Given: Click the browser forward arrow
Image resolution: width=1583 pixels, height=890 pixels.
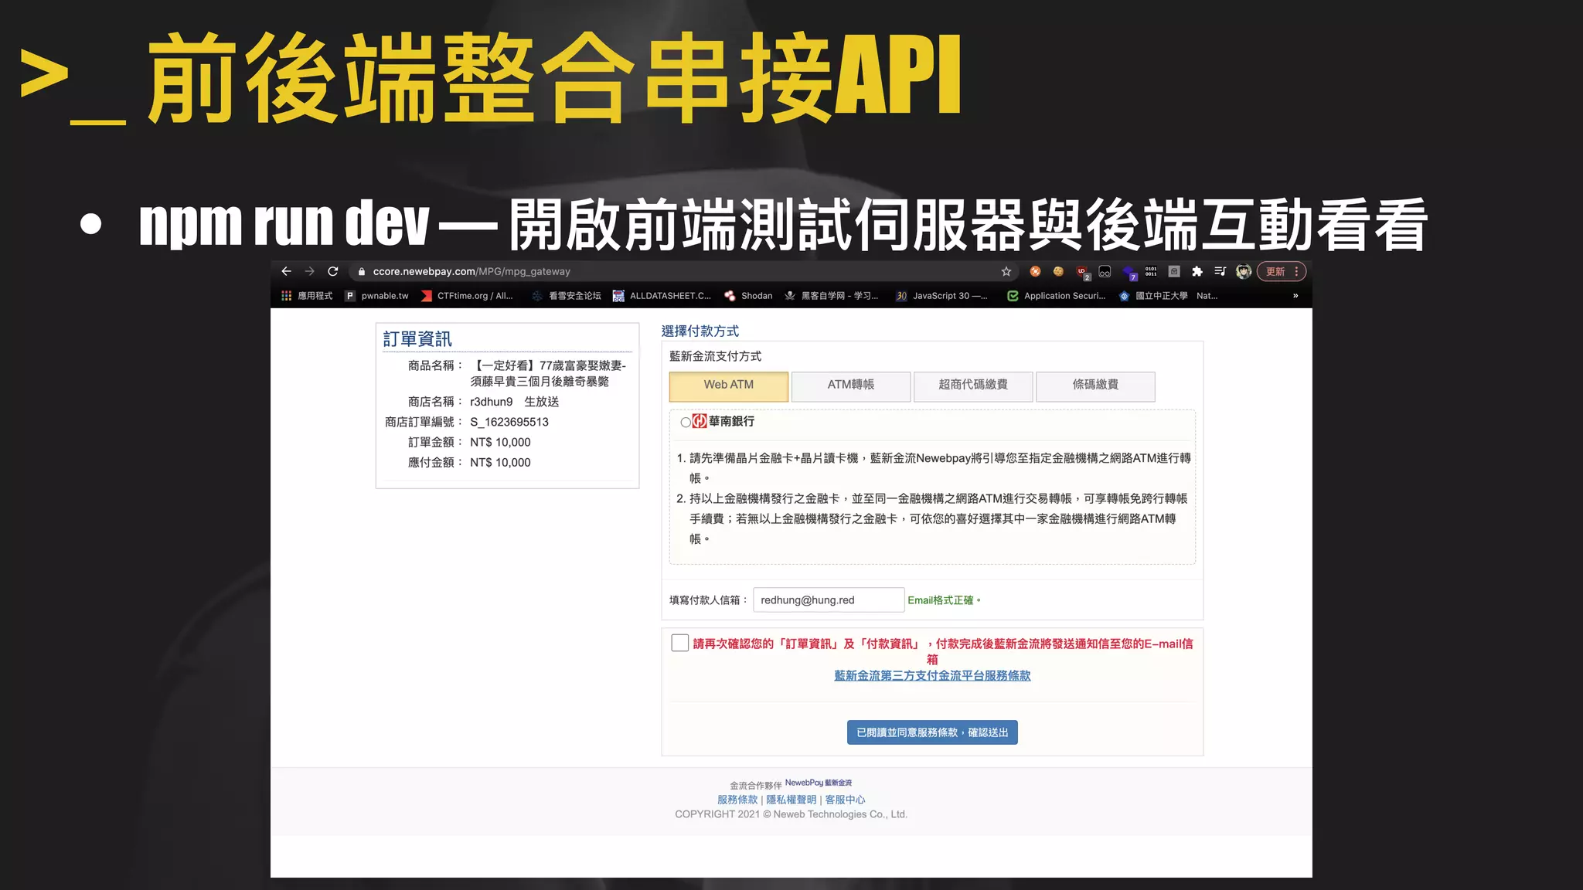Looking at the screenshot, I should [x=309, y=271].
